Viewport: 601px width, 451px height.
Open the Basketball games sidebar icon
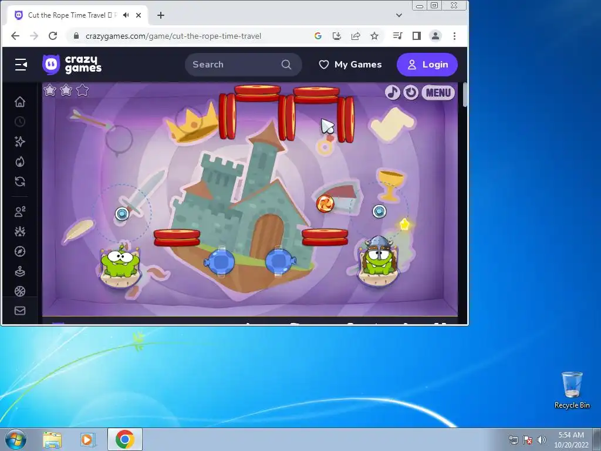tap(20, 291)
